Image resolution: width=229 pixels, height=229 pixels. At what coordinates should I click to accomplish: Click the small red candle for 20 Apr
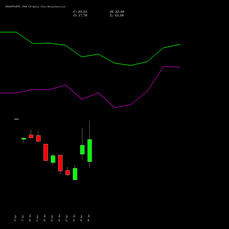tap(31, 136)
